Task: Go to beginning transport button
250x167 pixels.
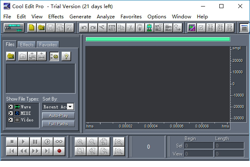Action: click(x=12, y=151)
